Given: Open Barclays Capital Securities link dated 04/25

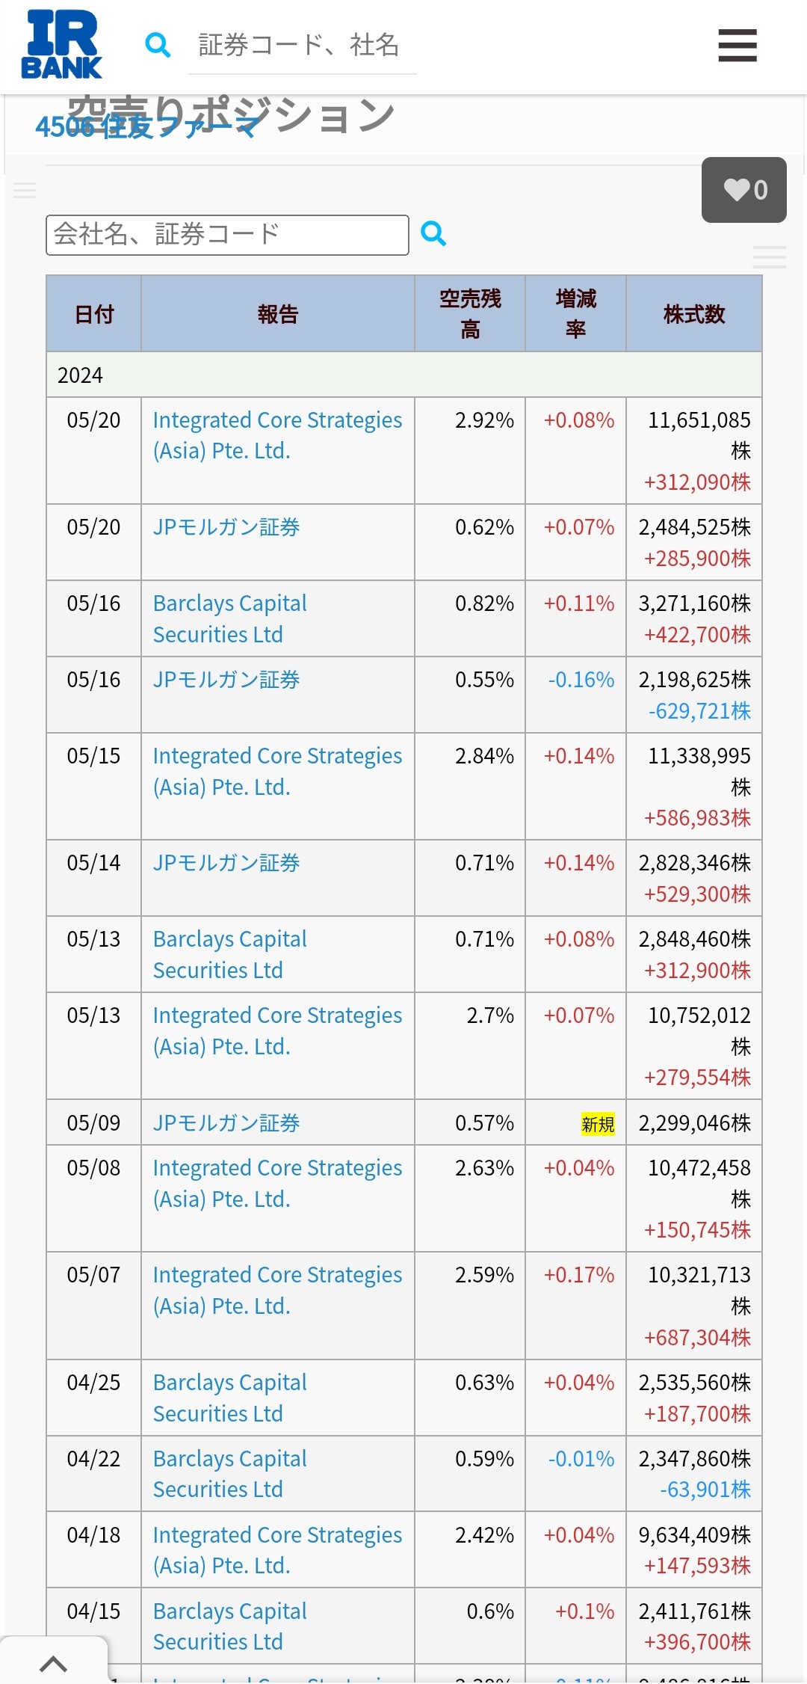Looking at the screenshot, I should (229, 1398).
